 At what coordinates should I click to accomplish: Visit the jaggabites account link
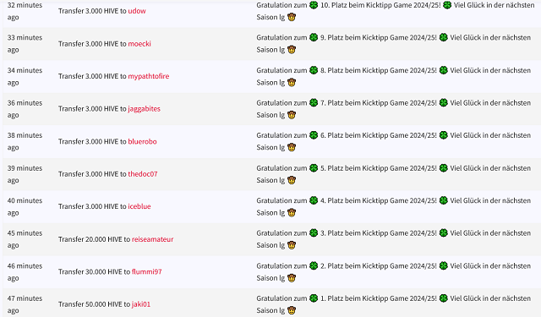[x=145, y=109]
